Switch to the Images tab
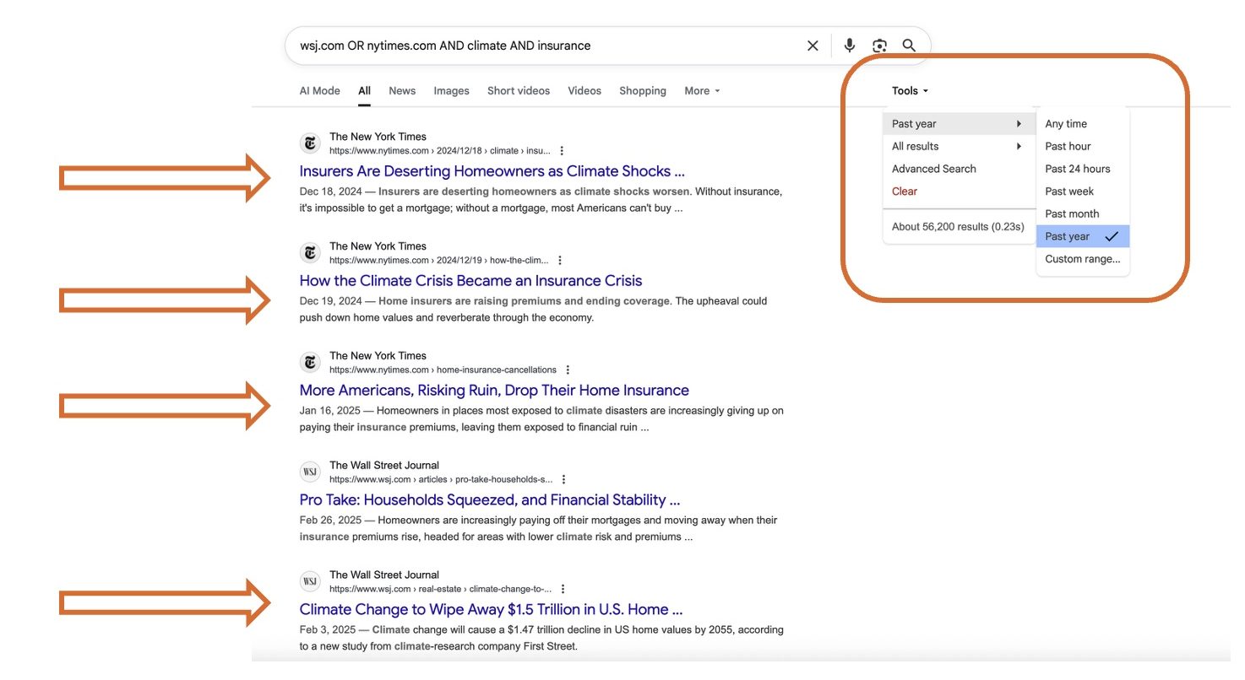Viewport: 1245px width, 680px height. [x=451, y=91]
